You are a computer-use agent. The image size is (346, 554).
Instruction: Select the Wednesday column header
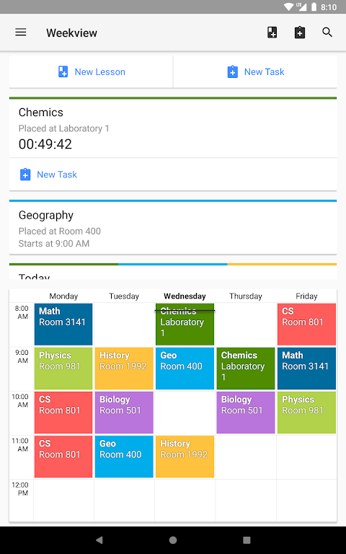185,296
